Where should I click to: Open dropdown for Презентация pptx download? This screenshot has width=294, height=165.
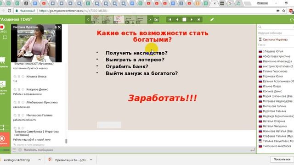click(x=91, y=160)
